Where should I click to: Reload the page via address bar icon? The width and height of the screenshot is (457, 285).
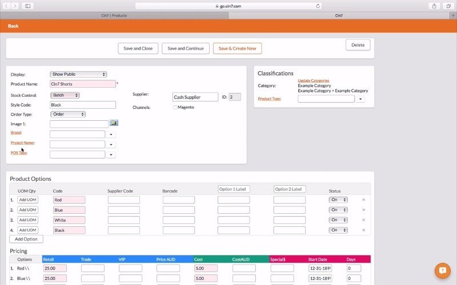pos(318,6)
